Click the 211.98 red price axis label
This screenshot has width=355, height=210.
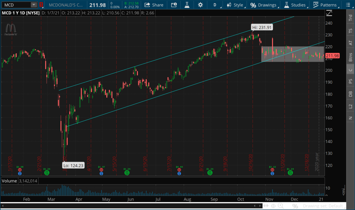coord(332,56)
